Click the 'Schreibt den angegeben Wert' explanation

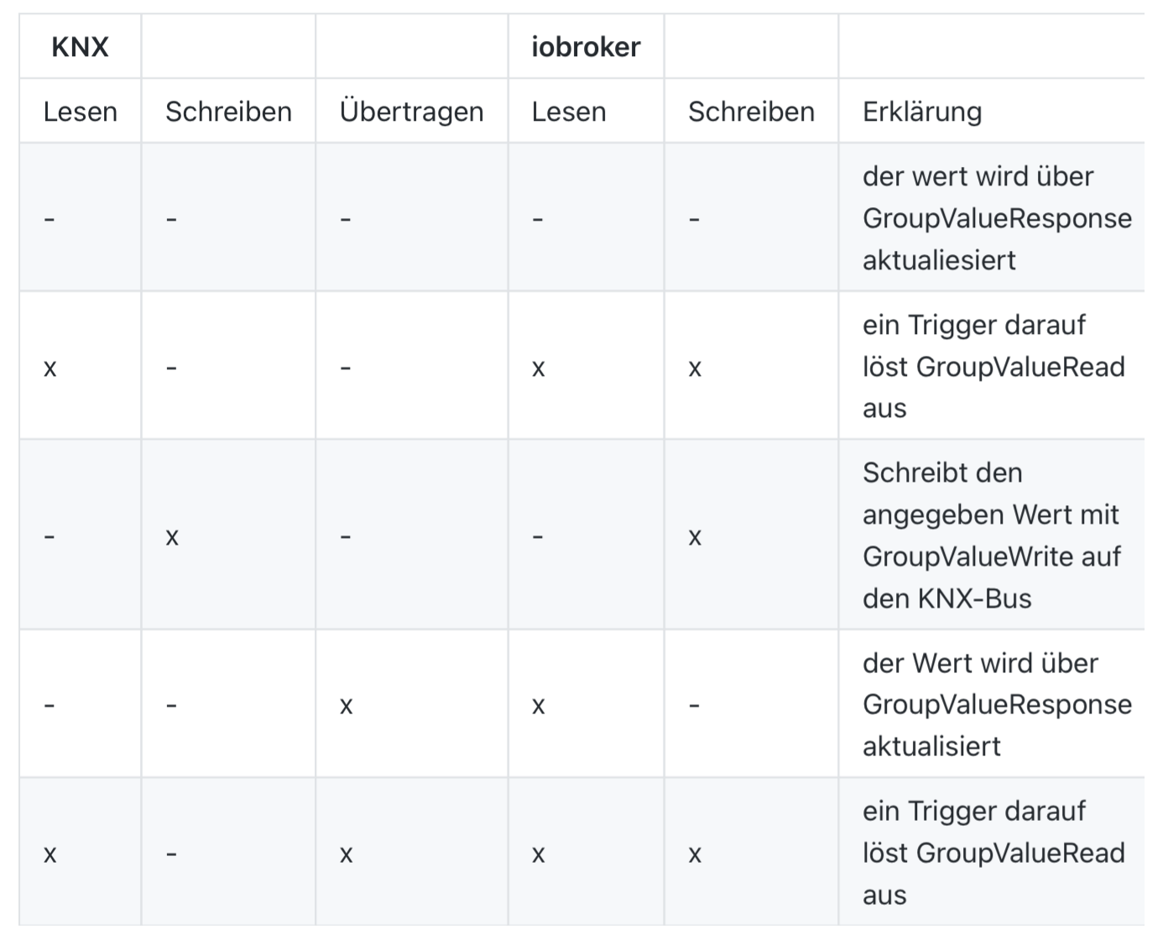click(991, 535)
